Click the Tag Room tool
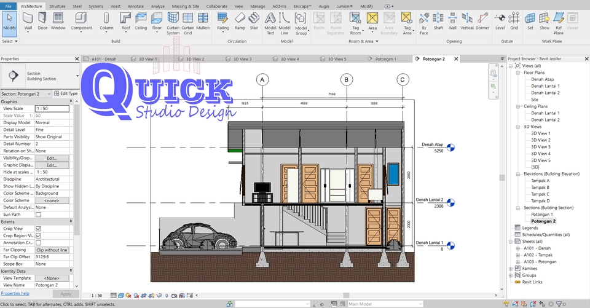This screenshot has height=308, width=590. [355, 23]
